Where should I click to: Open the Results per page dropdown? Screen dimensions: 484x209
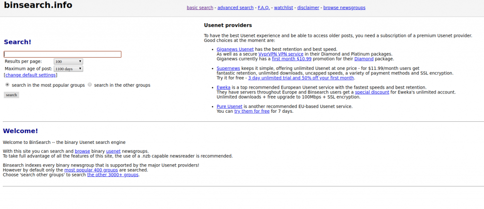[x=69, y=61]
